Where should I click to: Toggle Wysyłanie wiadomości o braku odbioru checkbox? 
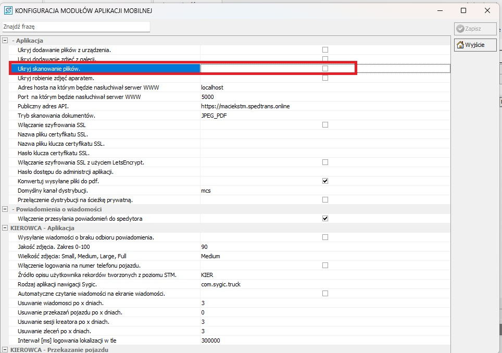(325, 237)
